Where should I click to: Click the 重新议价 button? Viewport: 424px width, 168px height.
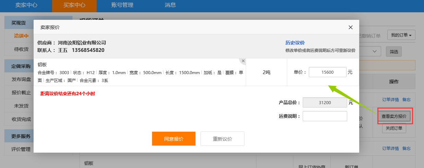point(222,139)
